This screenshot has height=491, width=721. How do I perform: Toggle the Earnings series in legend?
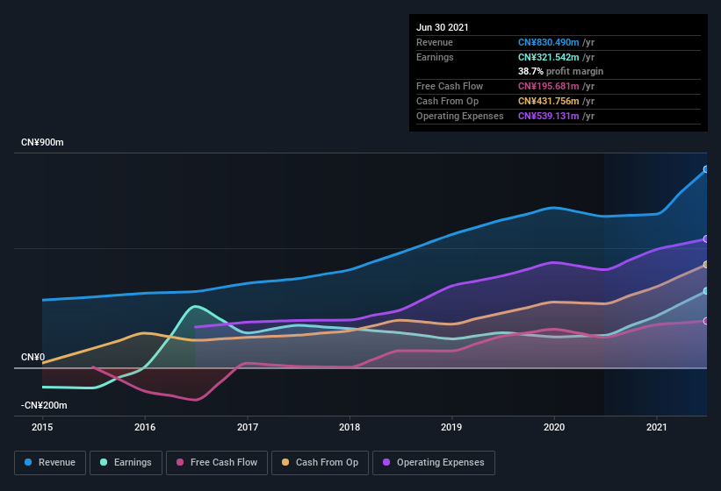pos(126,462)
